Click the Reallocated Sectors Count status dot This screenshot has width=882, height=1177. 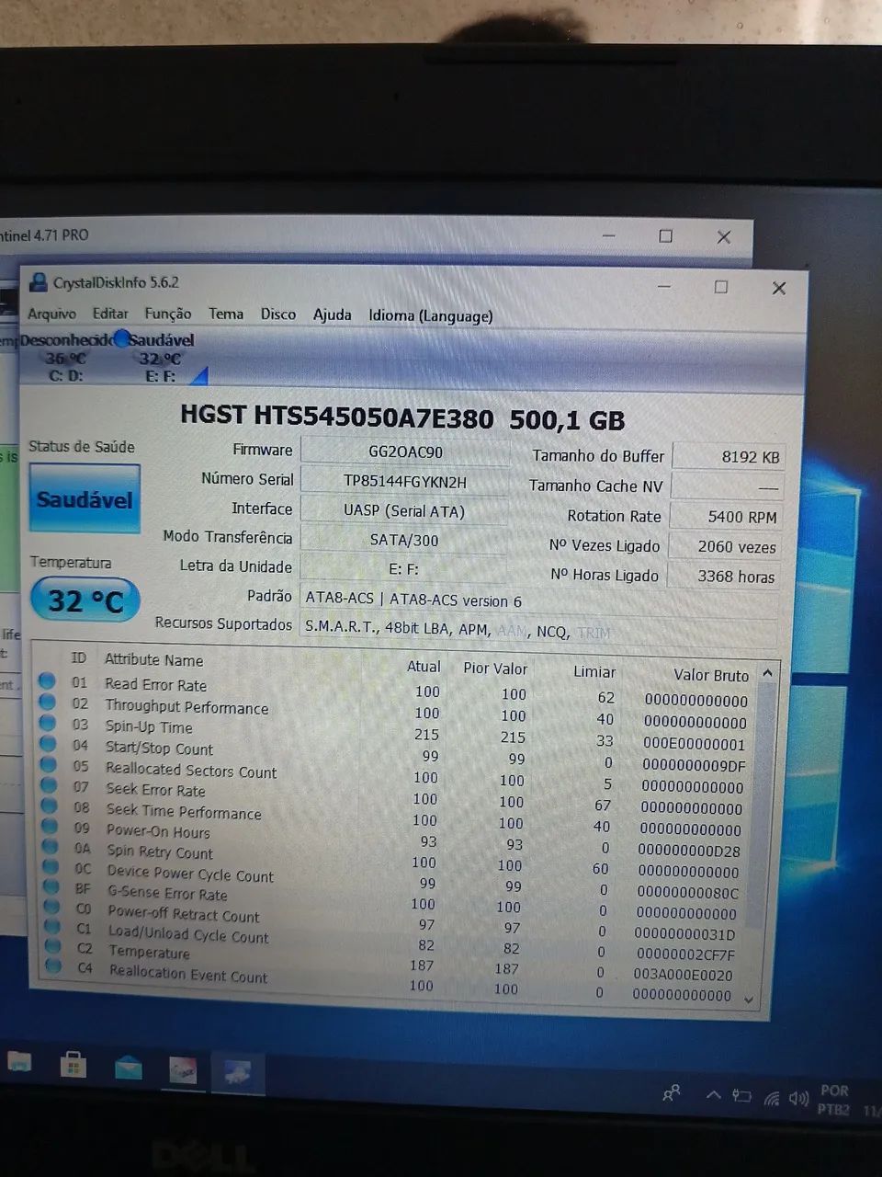point(49,765)
